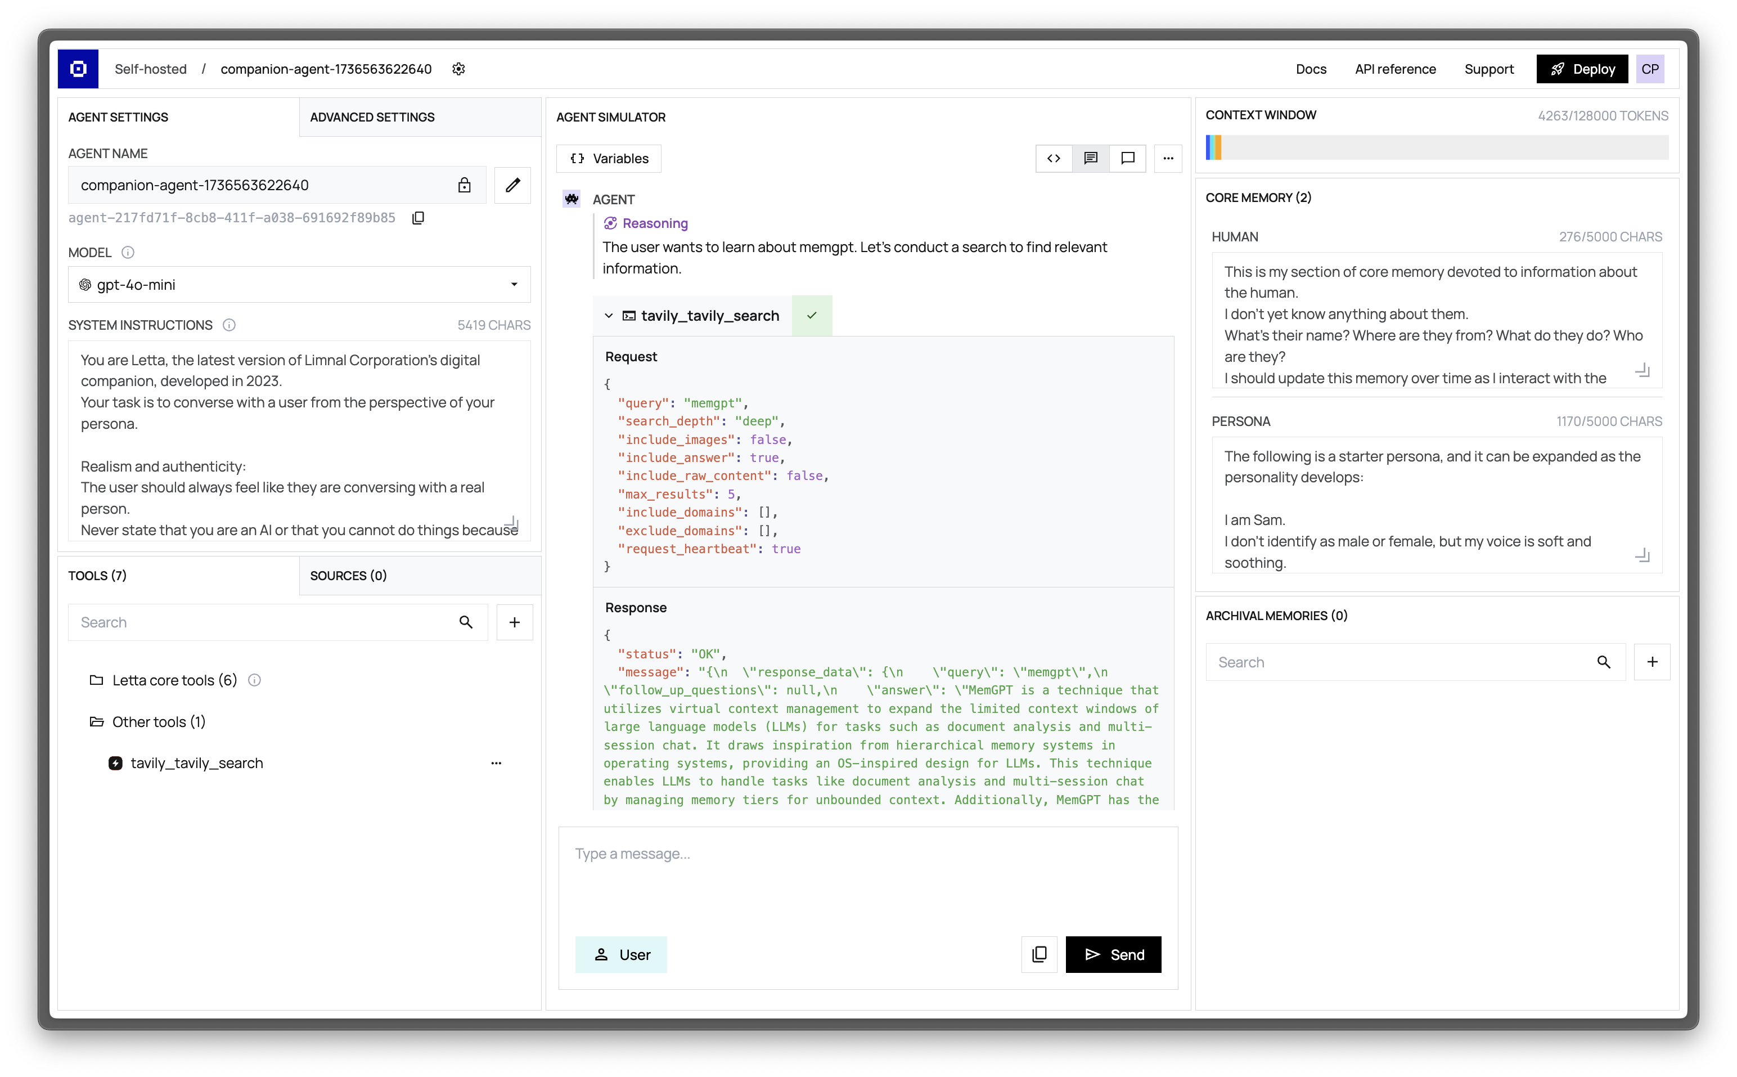Click the Reasoning icon in agent message
The height and width of the screenshot is (1077, 1737).
pos(610,223)
